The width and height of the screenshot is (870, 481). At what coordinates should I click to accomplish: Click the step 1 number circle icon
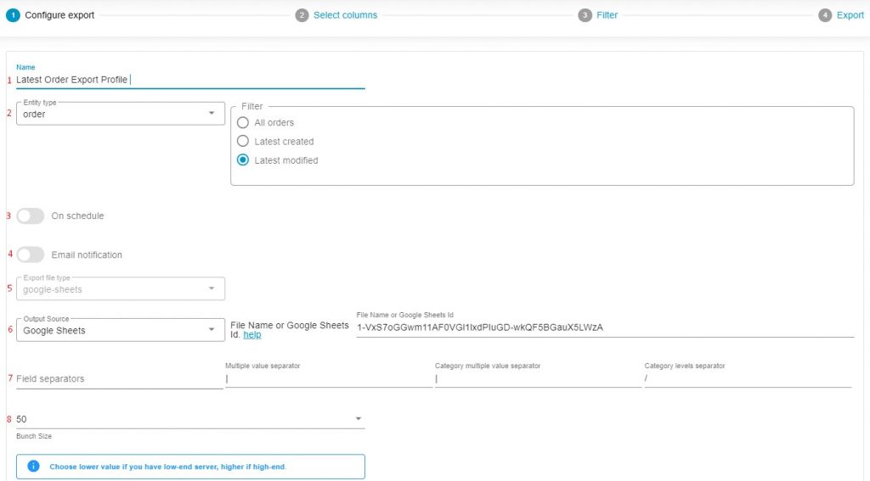tap(13, 15)
